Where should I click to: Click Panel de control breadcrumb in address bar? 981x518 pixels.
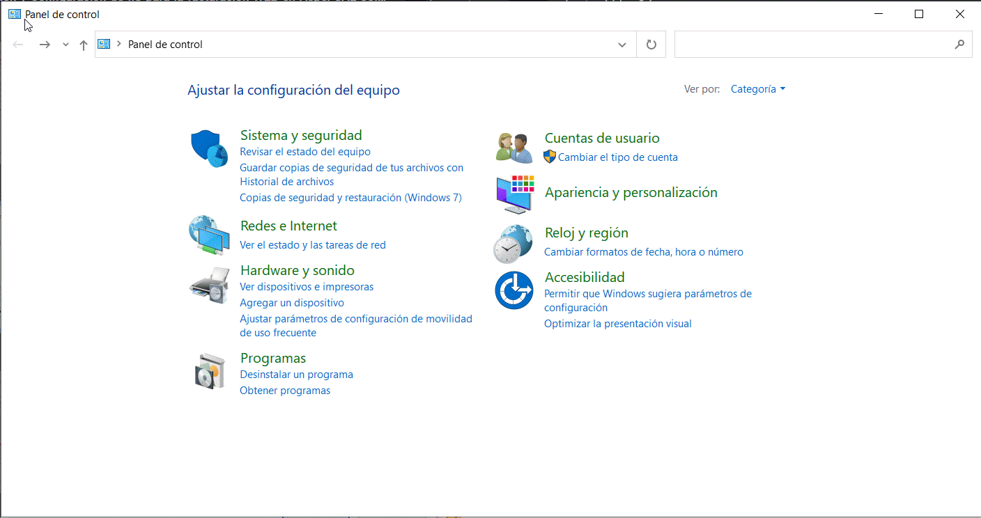165,45
